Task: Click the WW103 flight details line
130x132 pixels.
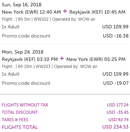Action: 49,67
